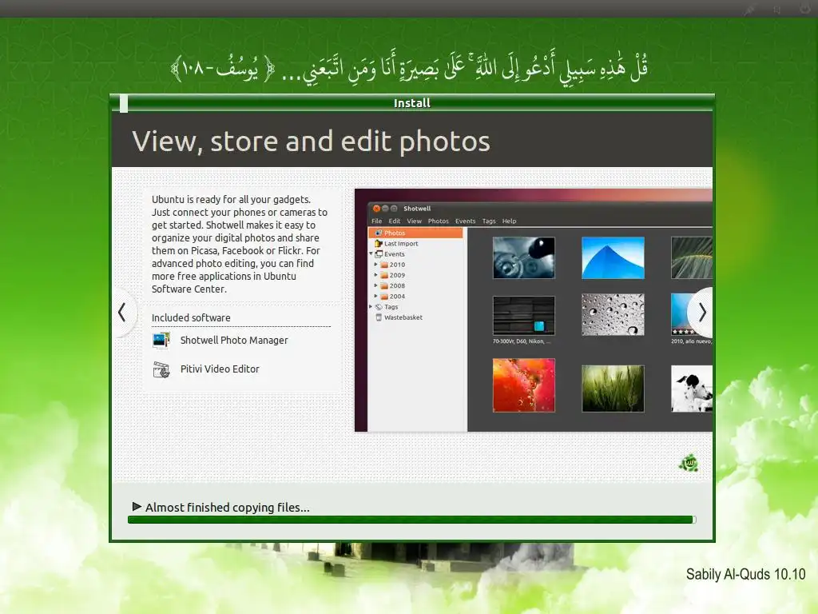Image resolution: width=818 pixels, height=614 pixels.
Task: Open the Events menu in Shotwell
Action: pos(466,221)
